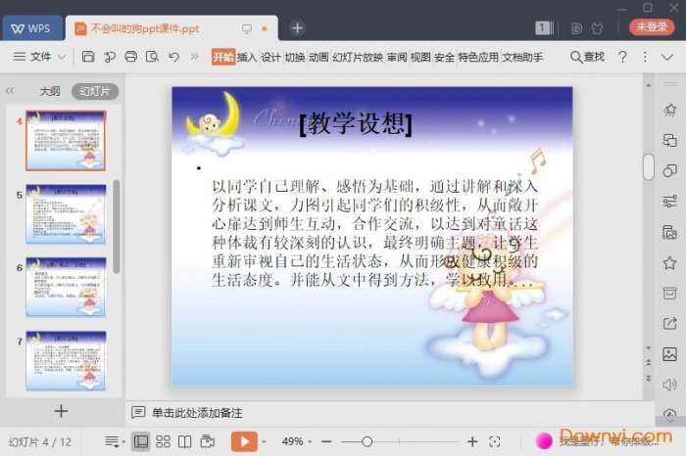This screenshot has height=456, width=686.
Task: Open the circle-and-square shapes icon in right sidebar
Action: [x=669, y=171]
